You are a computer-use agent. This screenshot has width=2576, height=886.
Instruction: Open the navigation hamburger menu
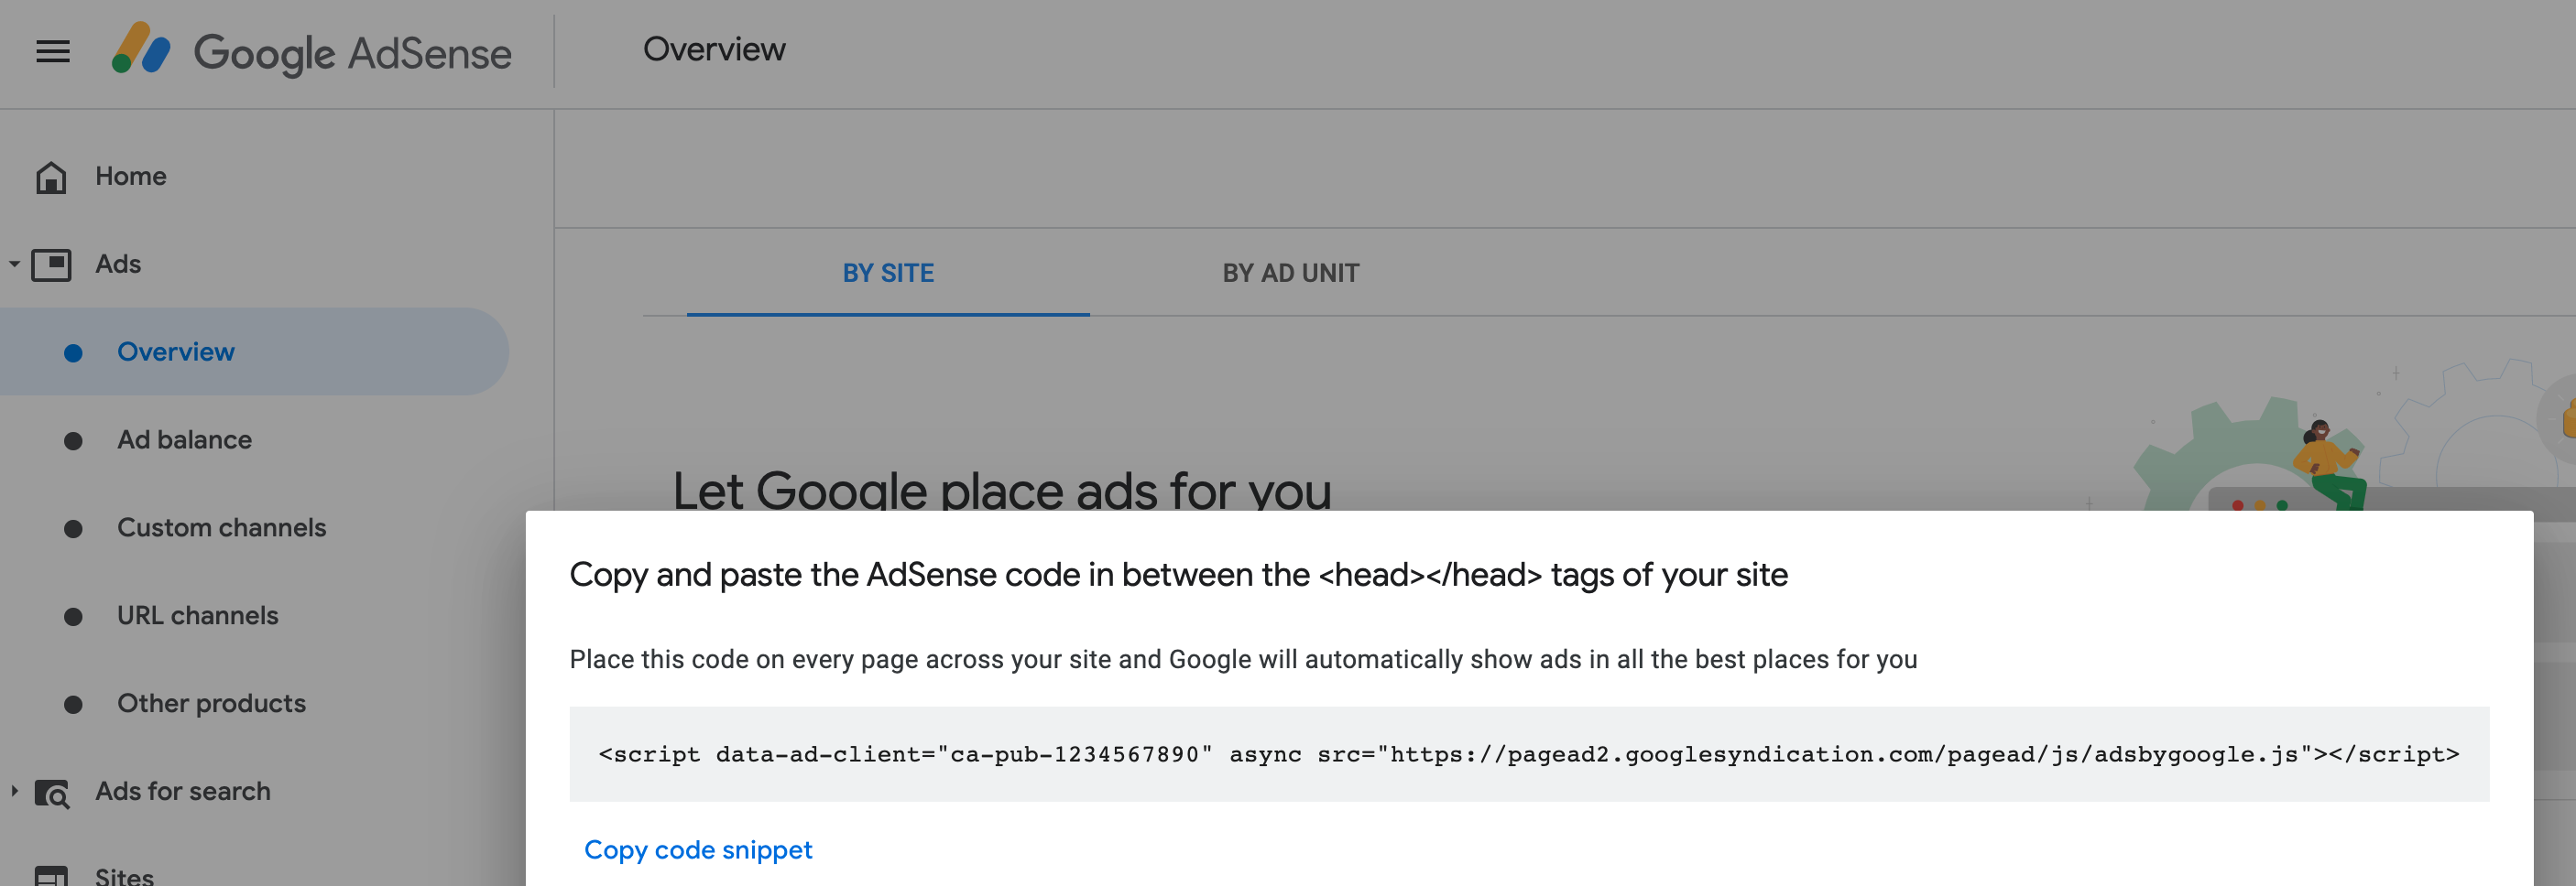point(51,52)
